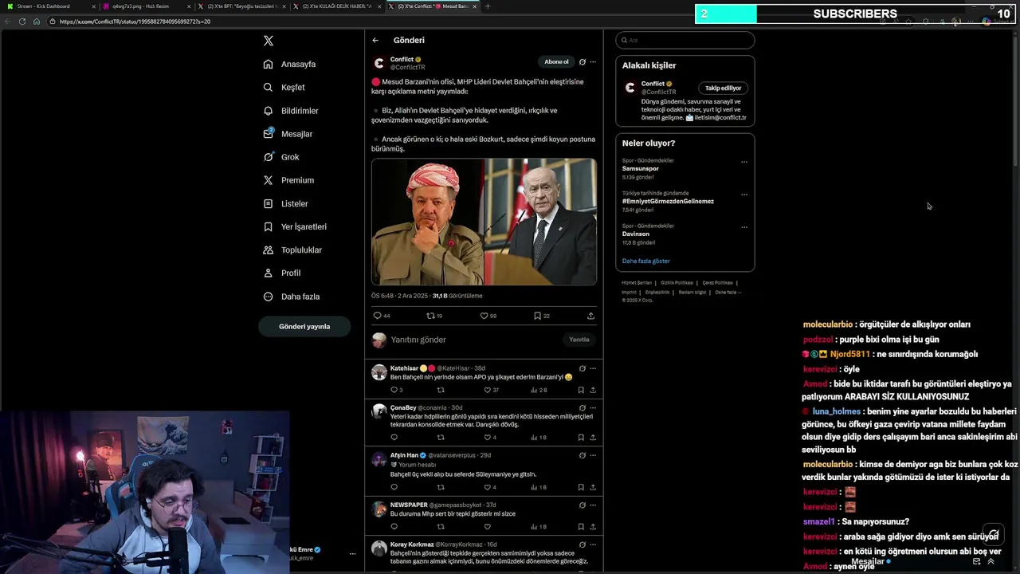Click the browser home button
Image resolution: width=1020 pixels, height=574 pixels.
click(x=37, y=22)
